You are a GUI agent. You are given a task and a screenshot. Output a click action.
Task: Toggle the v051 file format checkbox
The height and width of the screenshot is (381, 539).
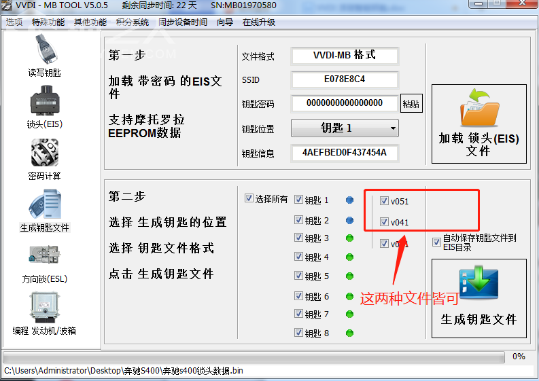click(384, 201)
